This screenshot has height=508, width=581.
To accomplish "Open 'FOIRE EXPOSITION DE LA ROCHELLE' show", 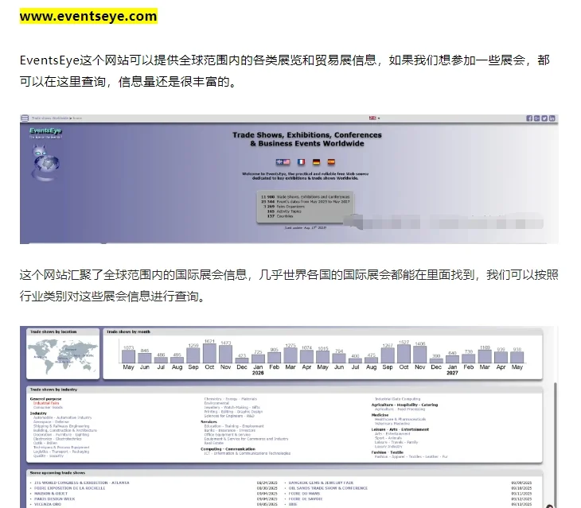I will click(x=70, y=488).
